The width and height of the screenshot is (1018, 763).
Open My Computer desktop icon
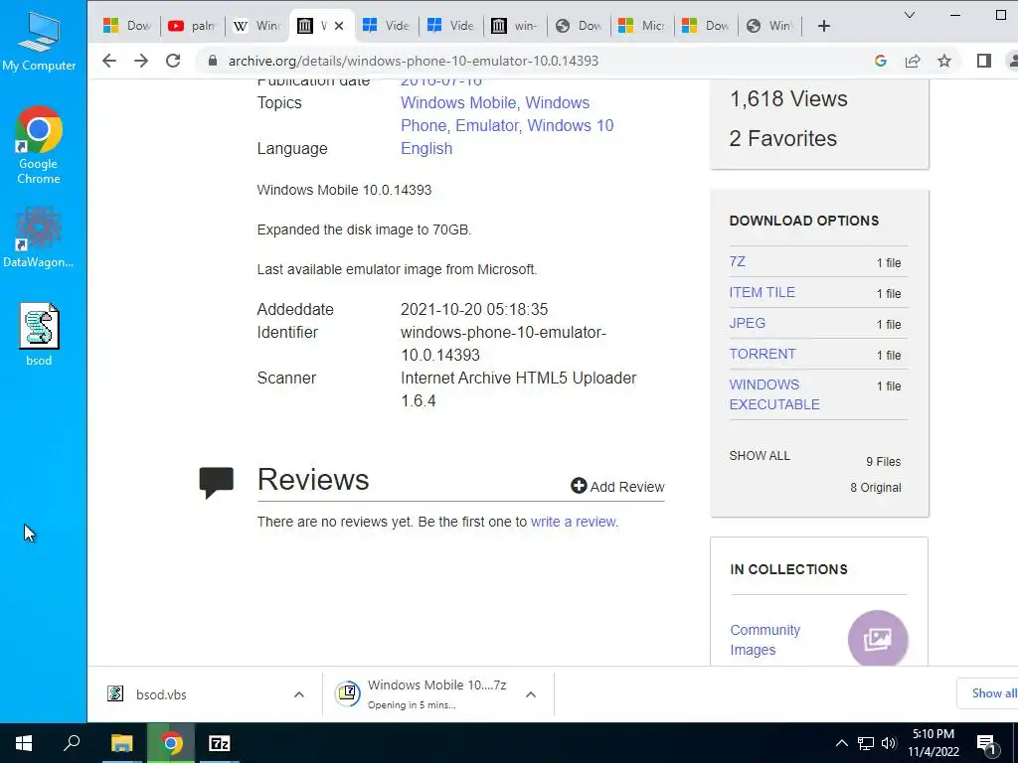coord(39,42)
